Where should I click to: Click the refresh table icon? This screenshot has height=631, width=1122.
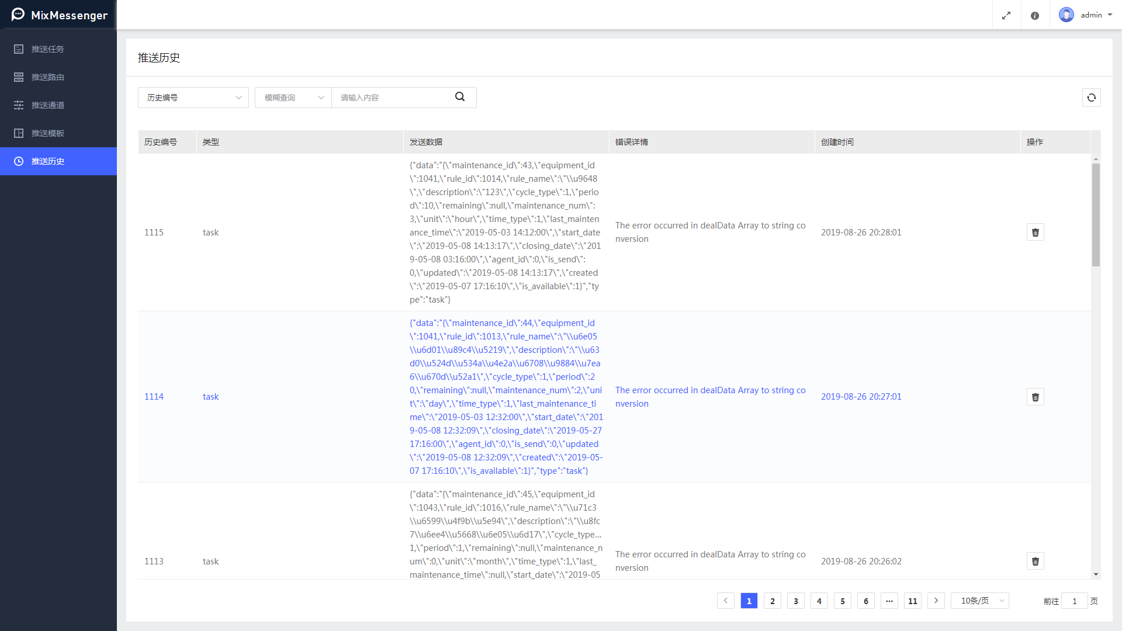point(1091,98)
